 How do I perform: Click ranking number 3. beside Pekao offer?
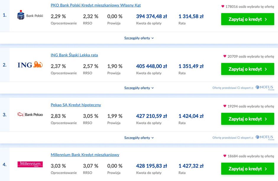tap(5, 115)
